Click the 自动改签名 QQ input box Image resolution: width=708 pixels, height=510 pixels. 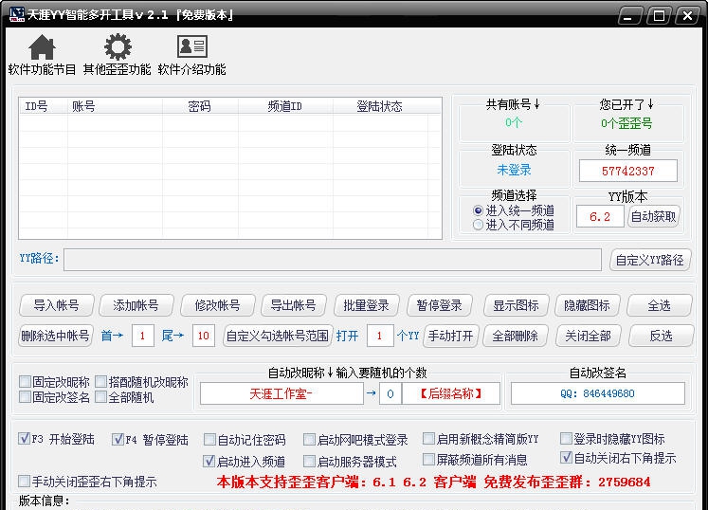pyautogui.click(x=597, y=393)
